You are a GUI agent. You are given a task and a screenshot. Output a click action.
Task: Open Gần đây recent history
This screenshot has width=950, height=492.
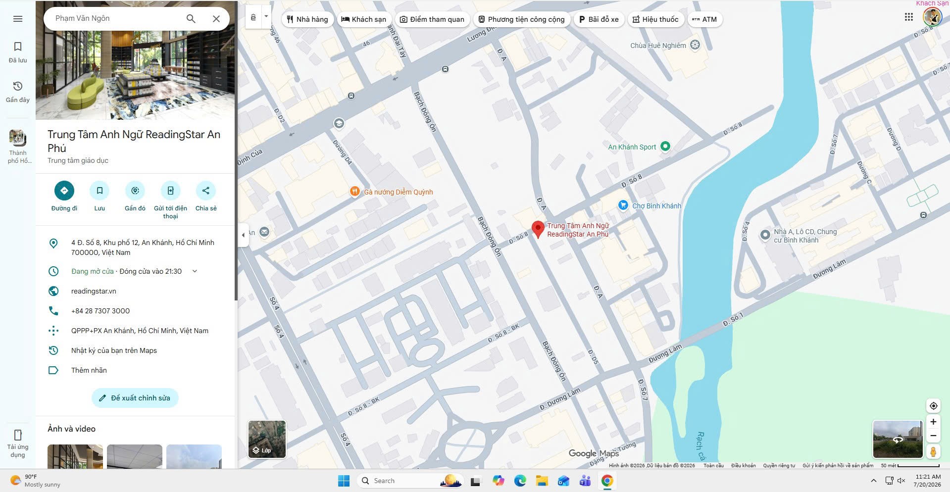[x=18, y=92]
